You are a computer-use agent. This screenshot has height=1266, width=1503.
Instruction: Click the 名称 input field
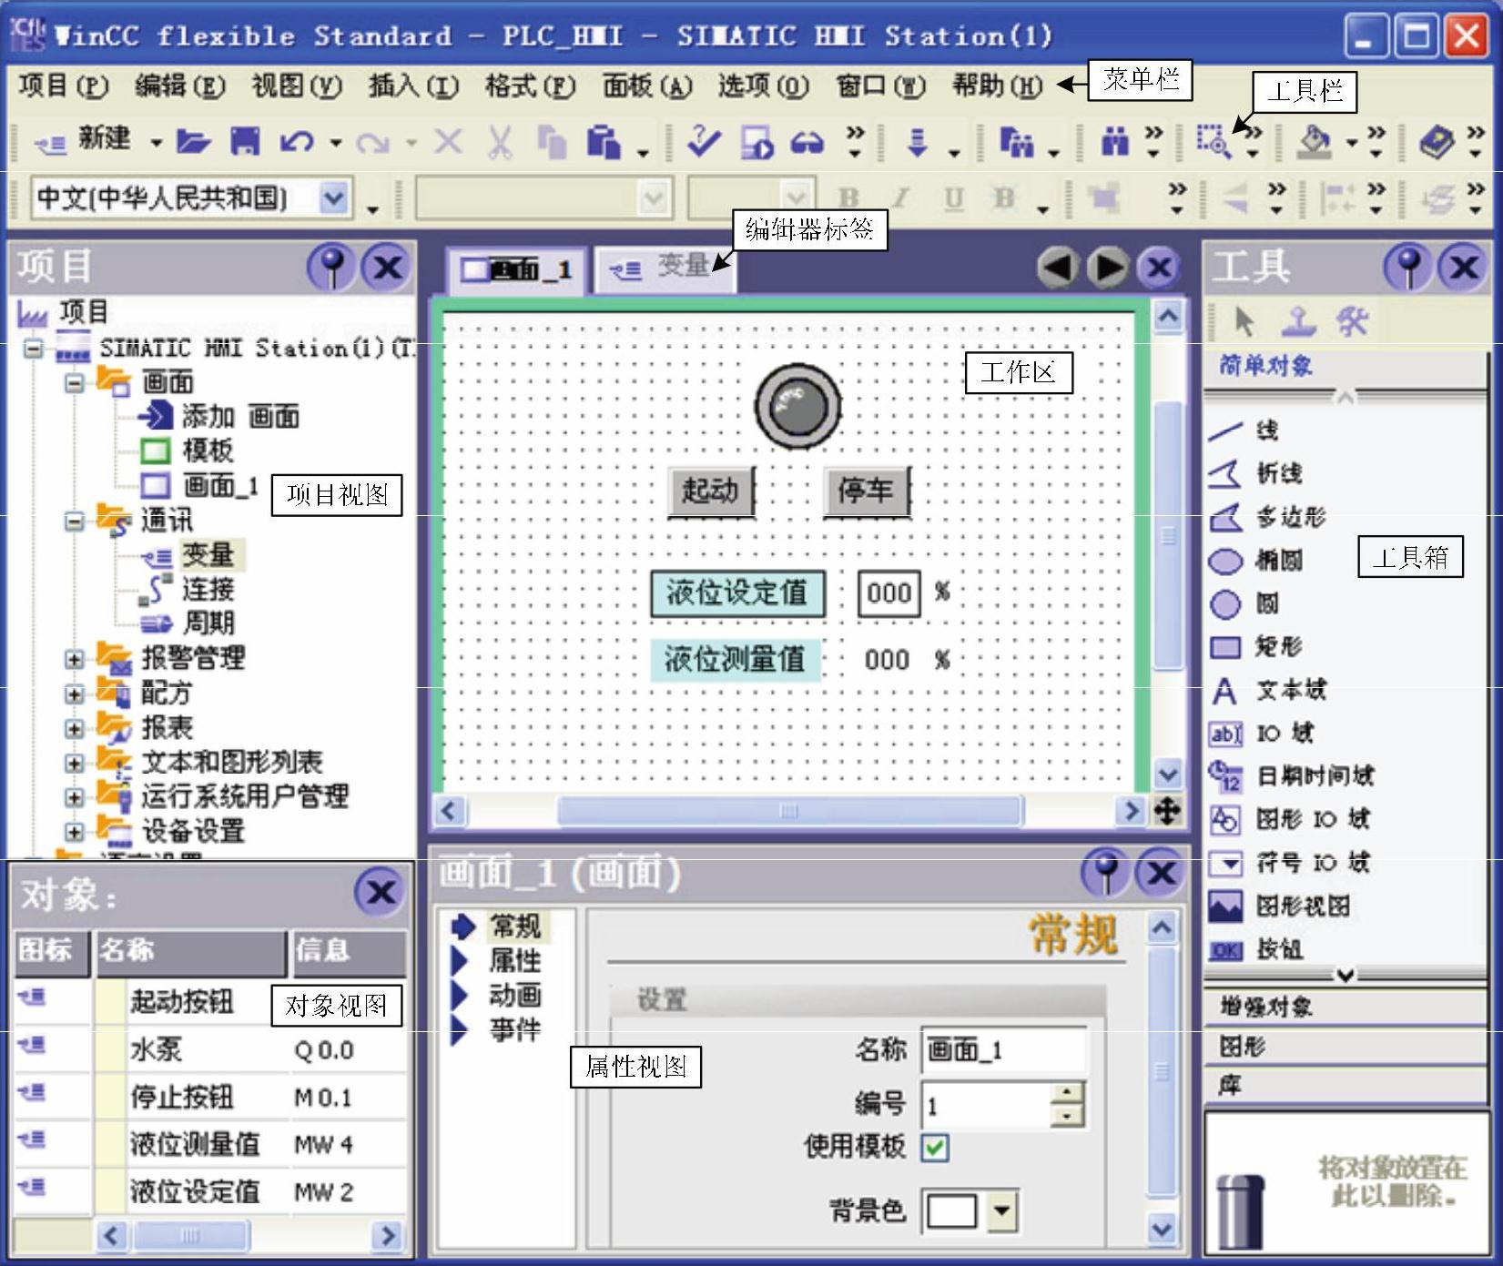1003,1050
